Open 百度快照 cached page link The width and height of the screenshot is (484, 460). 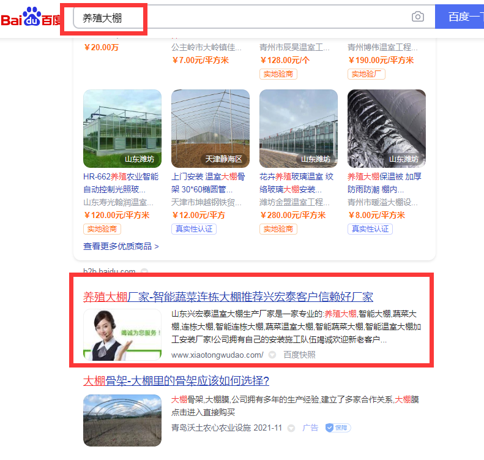(299, 355)
